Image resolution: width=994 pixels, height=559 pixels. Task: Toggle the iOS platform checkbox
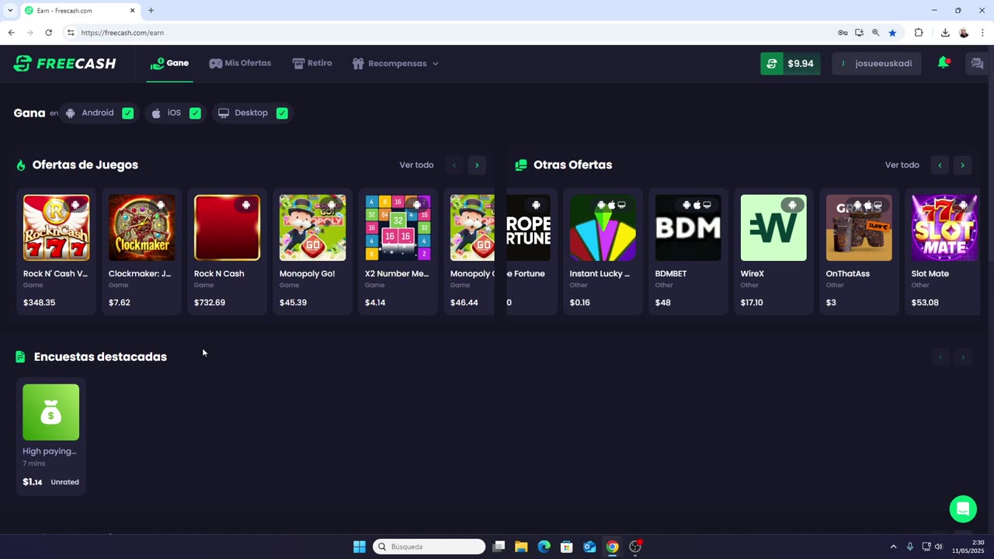tap(195, 113)
